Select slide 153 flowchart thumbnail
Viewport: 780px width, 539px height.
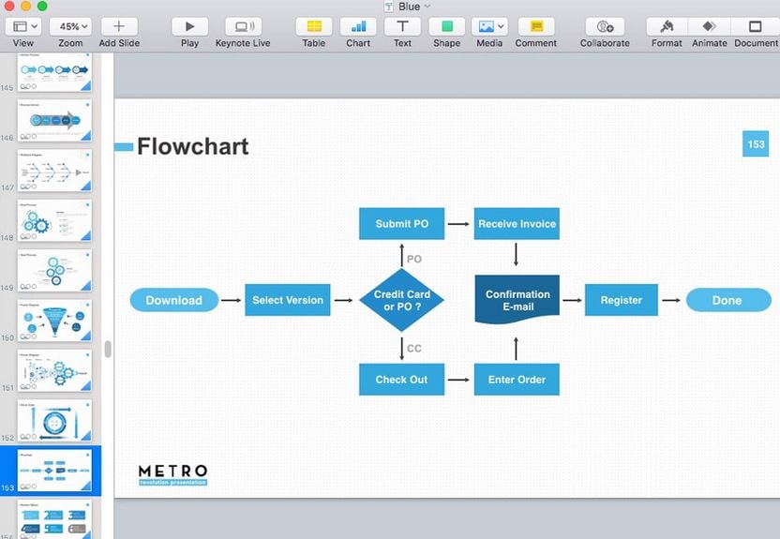pos(54,471)
